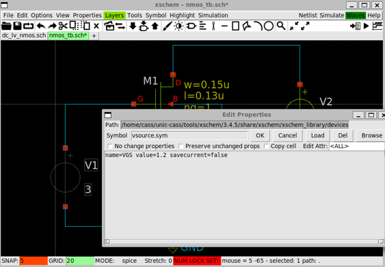Click the Insert wire tool icon
Viewport: 385px width, 267px height.
tap(213, 26)
